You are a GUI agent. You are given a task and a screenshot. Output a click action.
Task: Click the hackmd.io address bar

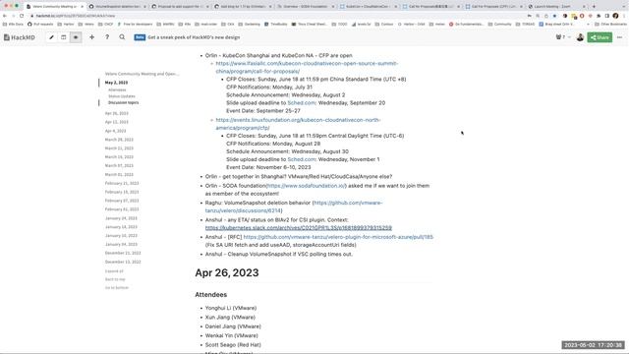pyautogui.click(x=277, y=16)
